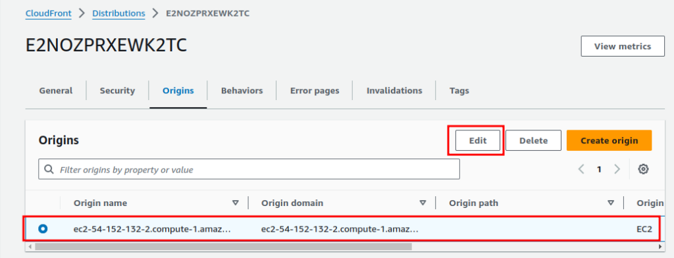Screen dimensions: 674x258
Task: Open the Error pages tab
Action: coord(315,91)
